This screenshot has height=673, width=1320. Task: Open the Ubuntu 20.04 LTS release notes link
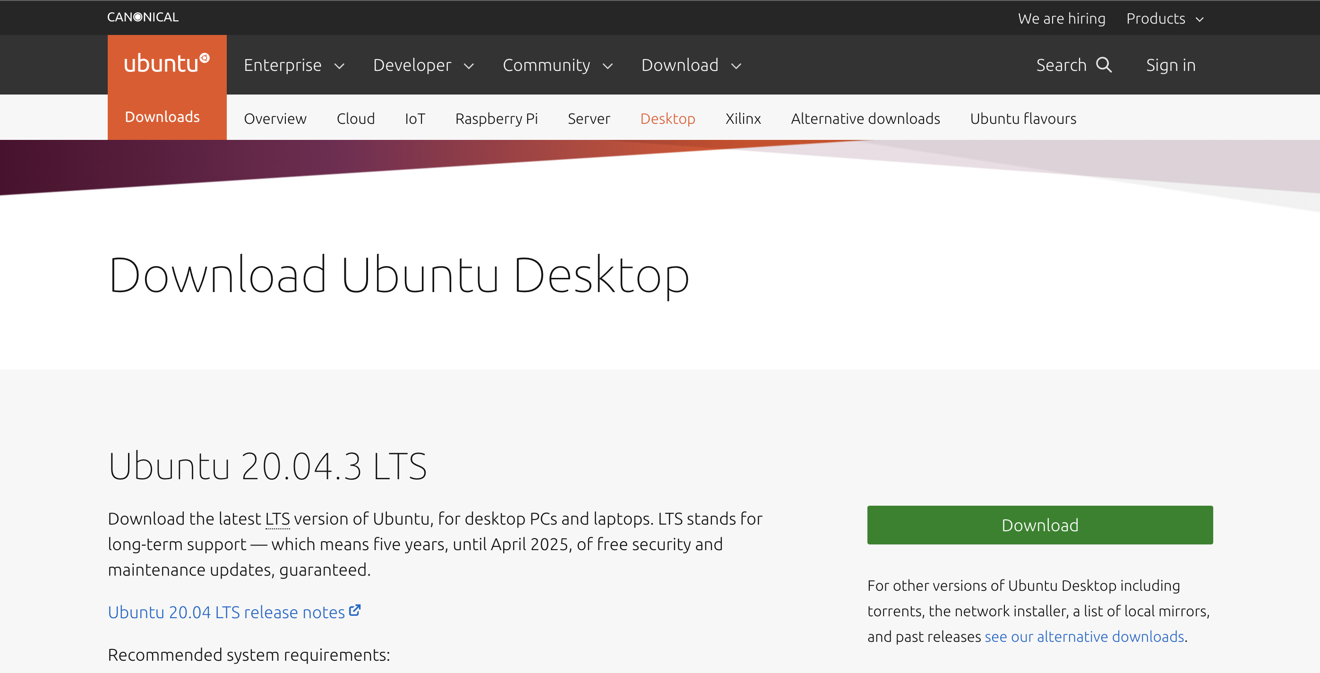[226, 612]
